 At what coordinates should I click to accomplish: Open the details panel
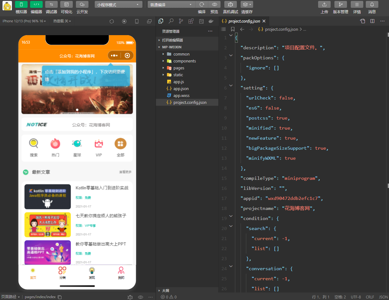(x=357, y=4)
